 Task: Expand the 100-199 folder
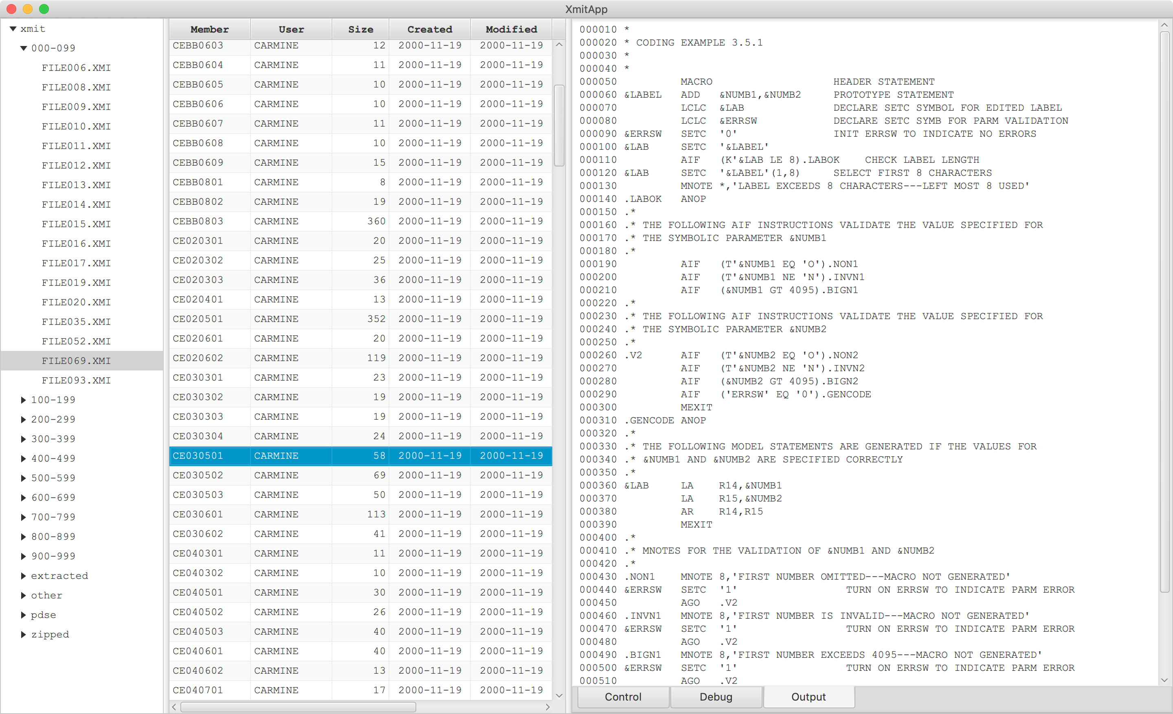tap(23, 400)
